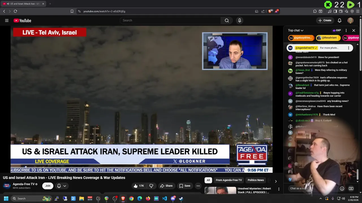The height and width of the screenshot is (203, 362).
Task: Open Brave Rewards triangle icon
Action: point(276,11)
